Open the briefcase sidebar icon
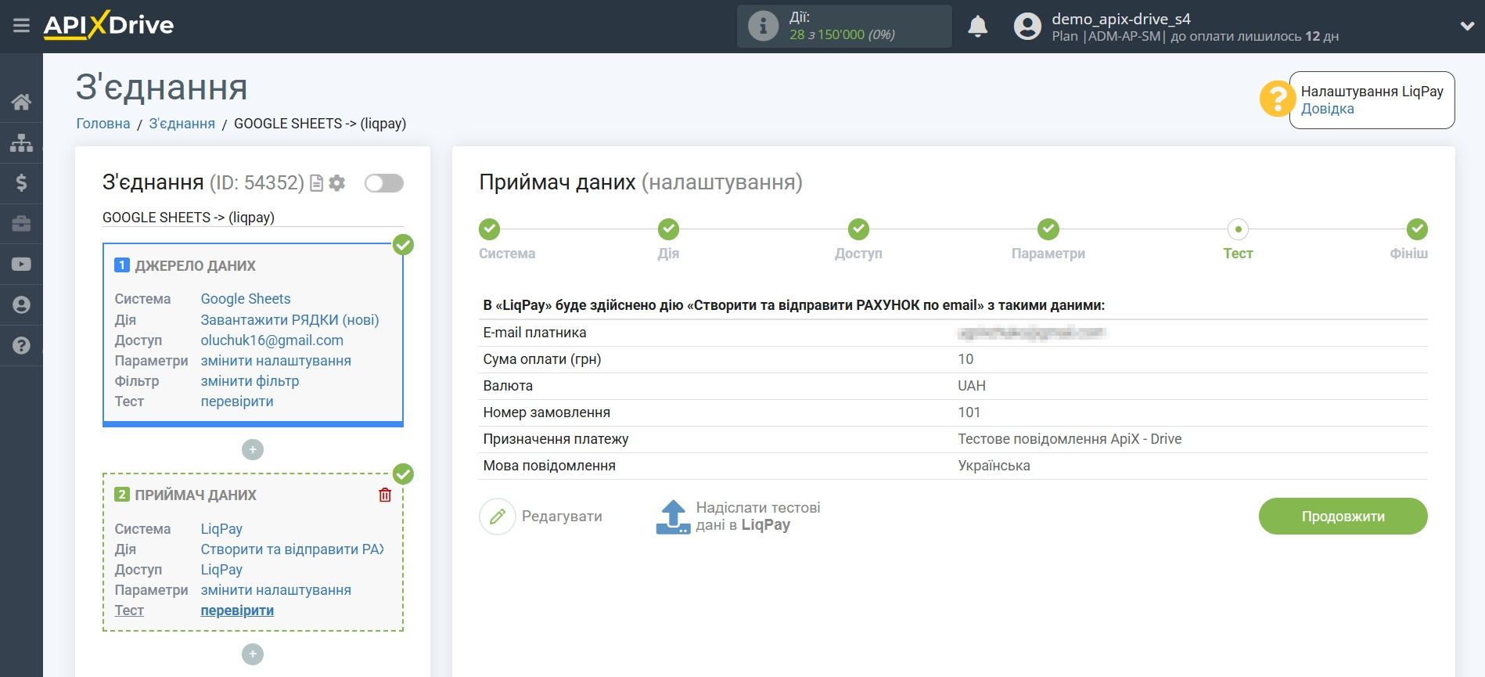The height and width of the screenshot is (677, 1485). pyautogui.click(x=21, y=224)
